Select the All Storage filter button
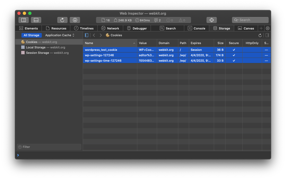 pos(31,35)
